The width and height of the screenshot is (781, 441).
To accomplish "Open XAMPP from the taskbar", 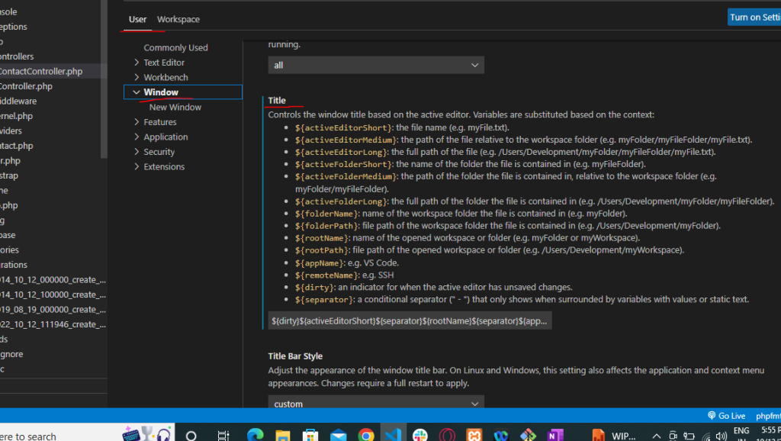I will [474, 436].
